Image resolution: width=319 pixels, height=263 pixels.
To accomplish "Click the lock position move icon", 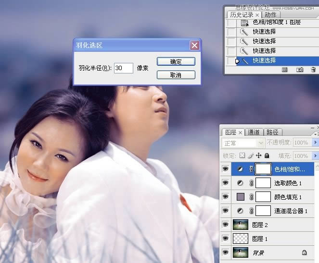I will click(258, 156).
